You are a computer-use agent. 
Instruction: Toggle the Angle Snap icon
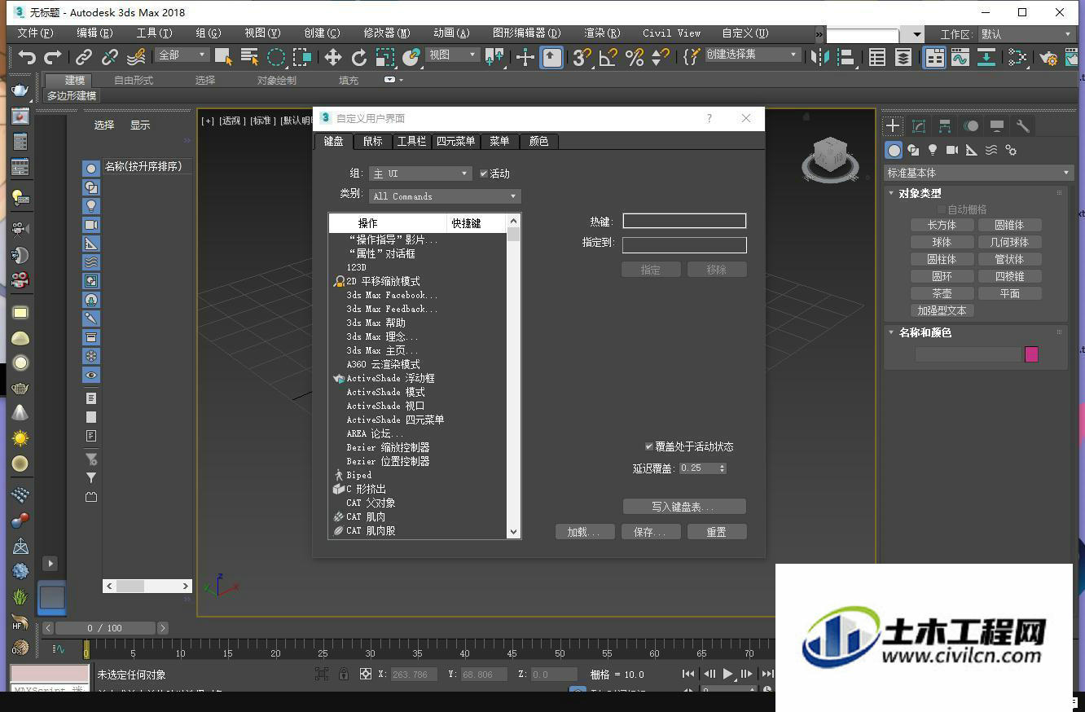608,57
